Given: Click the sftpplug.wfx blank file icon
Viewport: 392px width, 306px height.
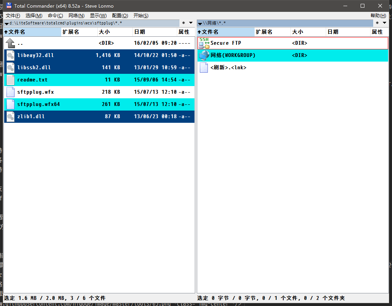Looking at the screenshot, I should (x=10, y=92).
